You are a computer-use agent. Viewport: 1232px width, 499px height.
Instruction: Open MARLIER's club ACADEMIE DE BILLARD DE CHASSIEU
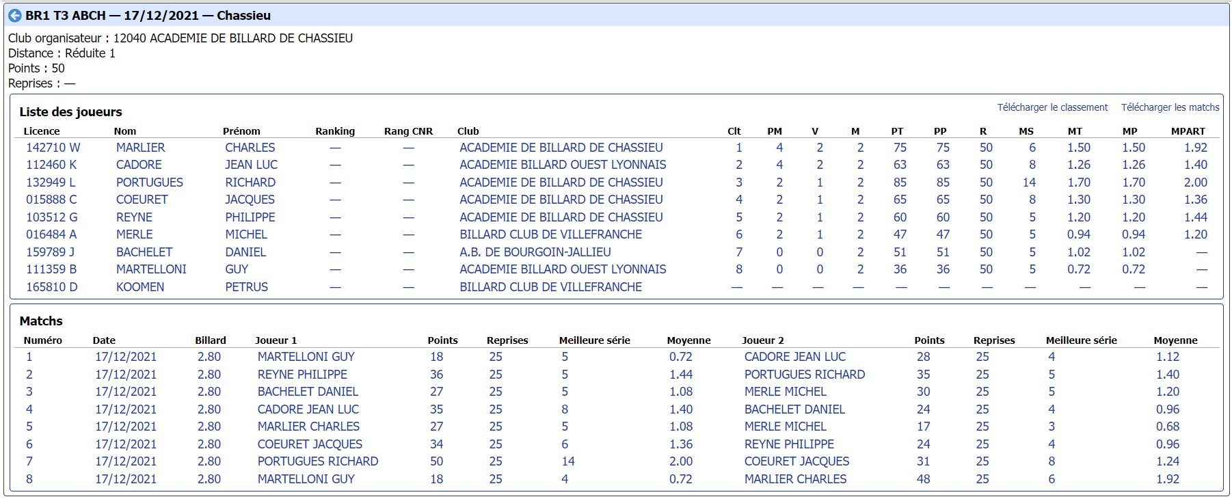click(x=561, y=148)
